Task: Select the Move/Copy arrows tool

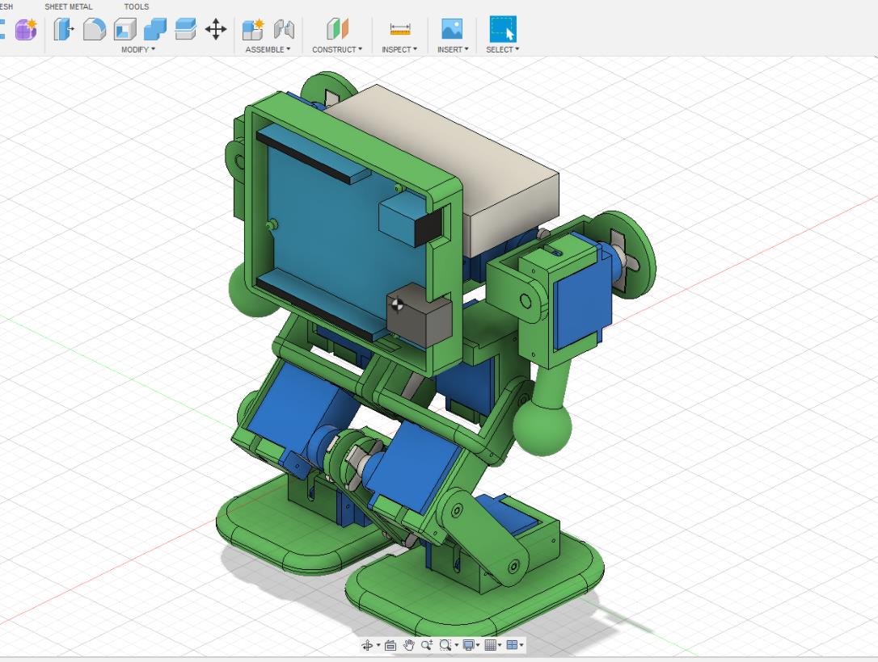Action: click(216, 30)
